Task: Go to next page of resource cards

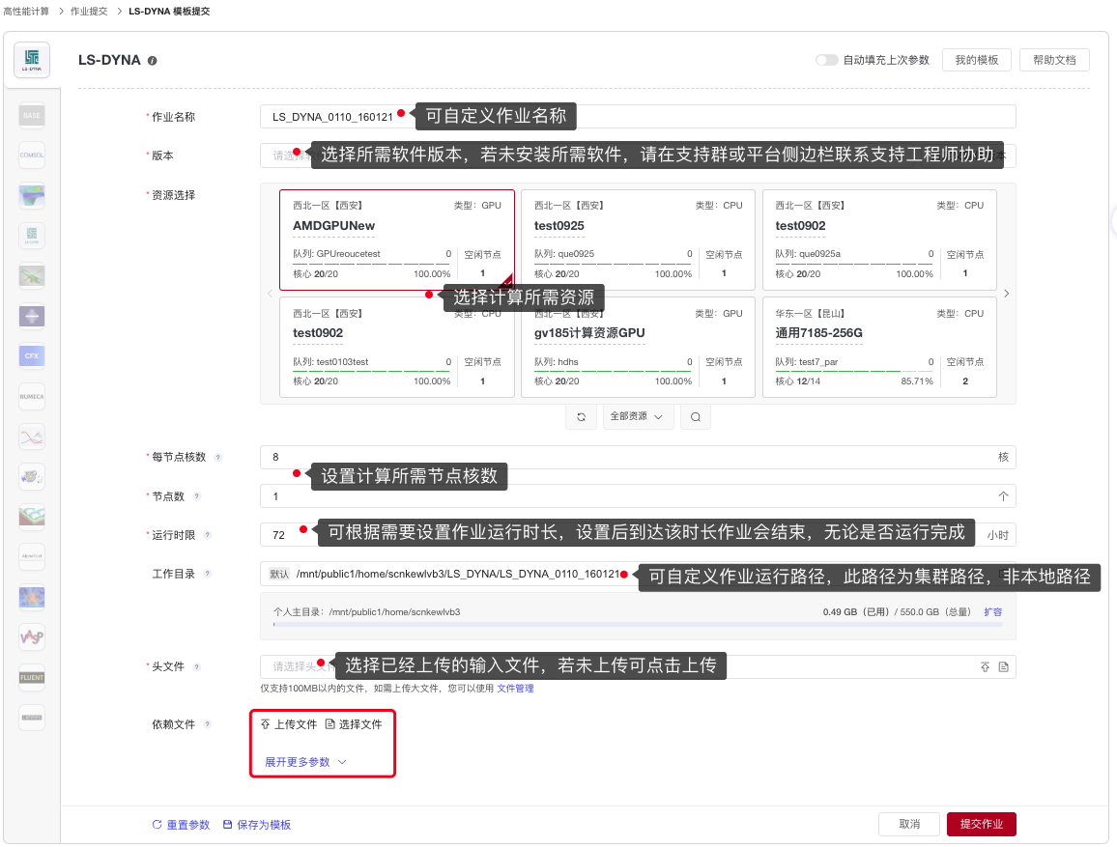Action: tap(1006, 294)
